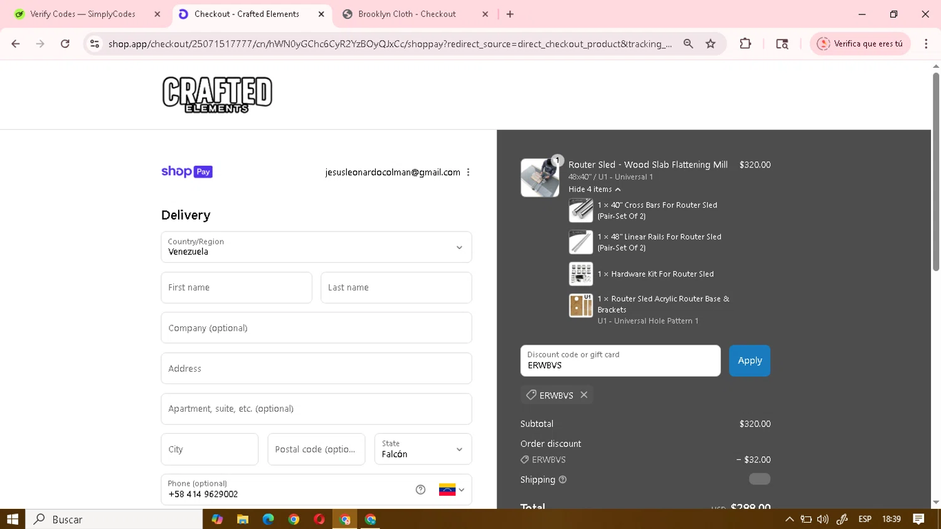Click the Acrylic Router Base thumbnail

(581, 306)
